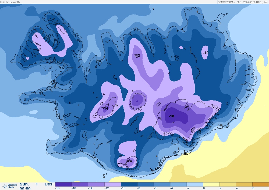Click the ECMWF/ECM-is forecast timestamp text
This screenshot has height=190, width=269.
[x=243, y=2]
